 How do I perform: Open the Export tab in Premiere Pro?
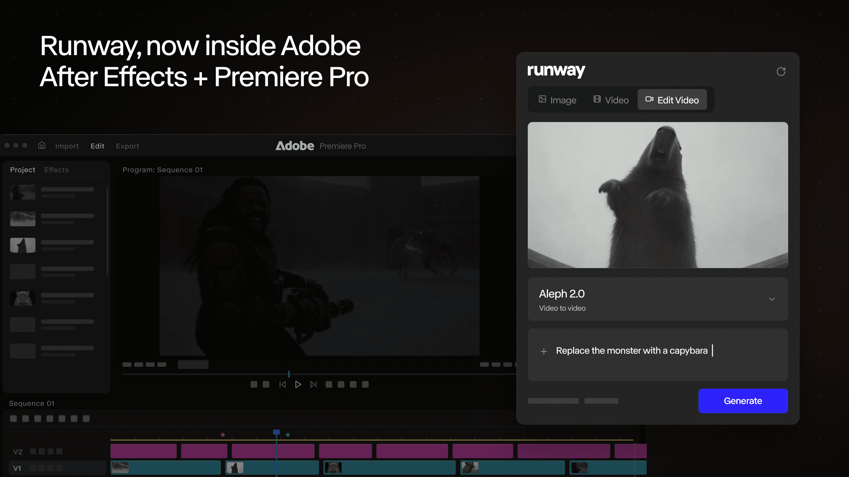(127, 146)
